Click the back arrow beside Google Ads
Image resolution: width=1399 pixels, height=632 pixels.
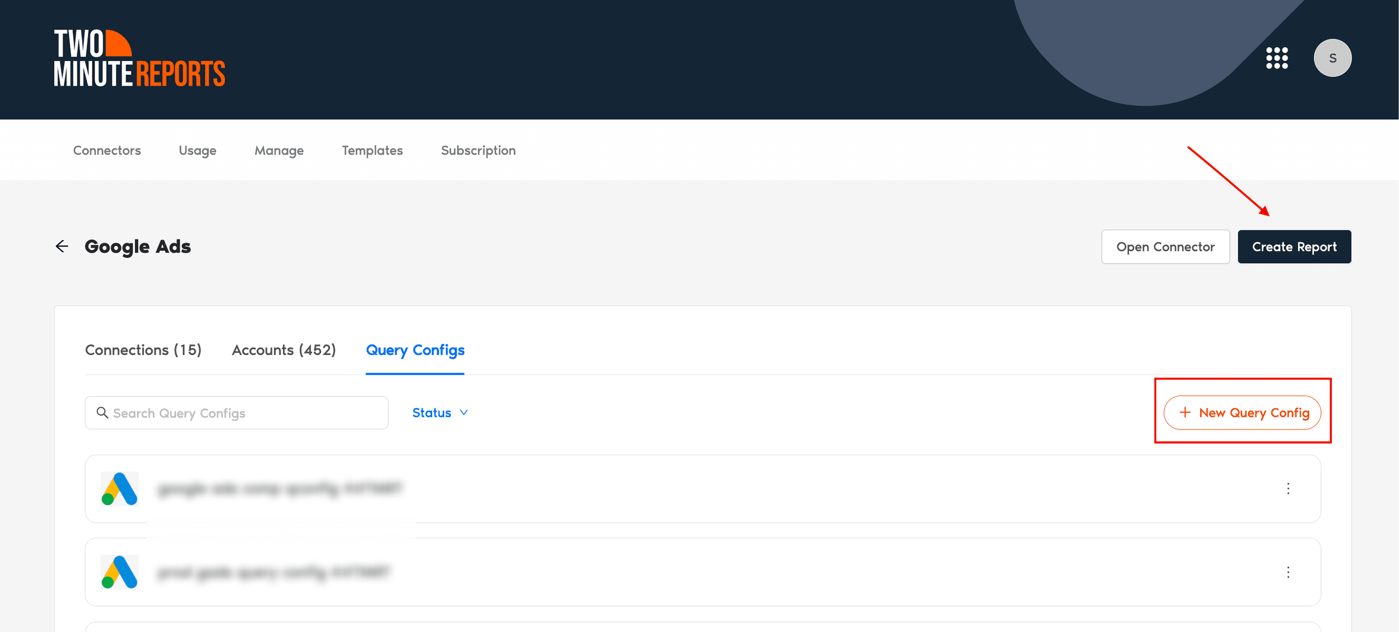click(x=62, y=247)
